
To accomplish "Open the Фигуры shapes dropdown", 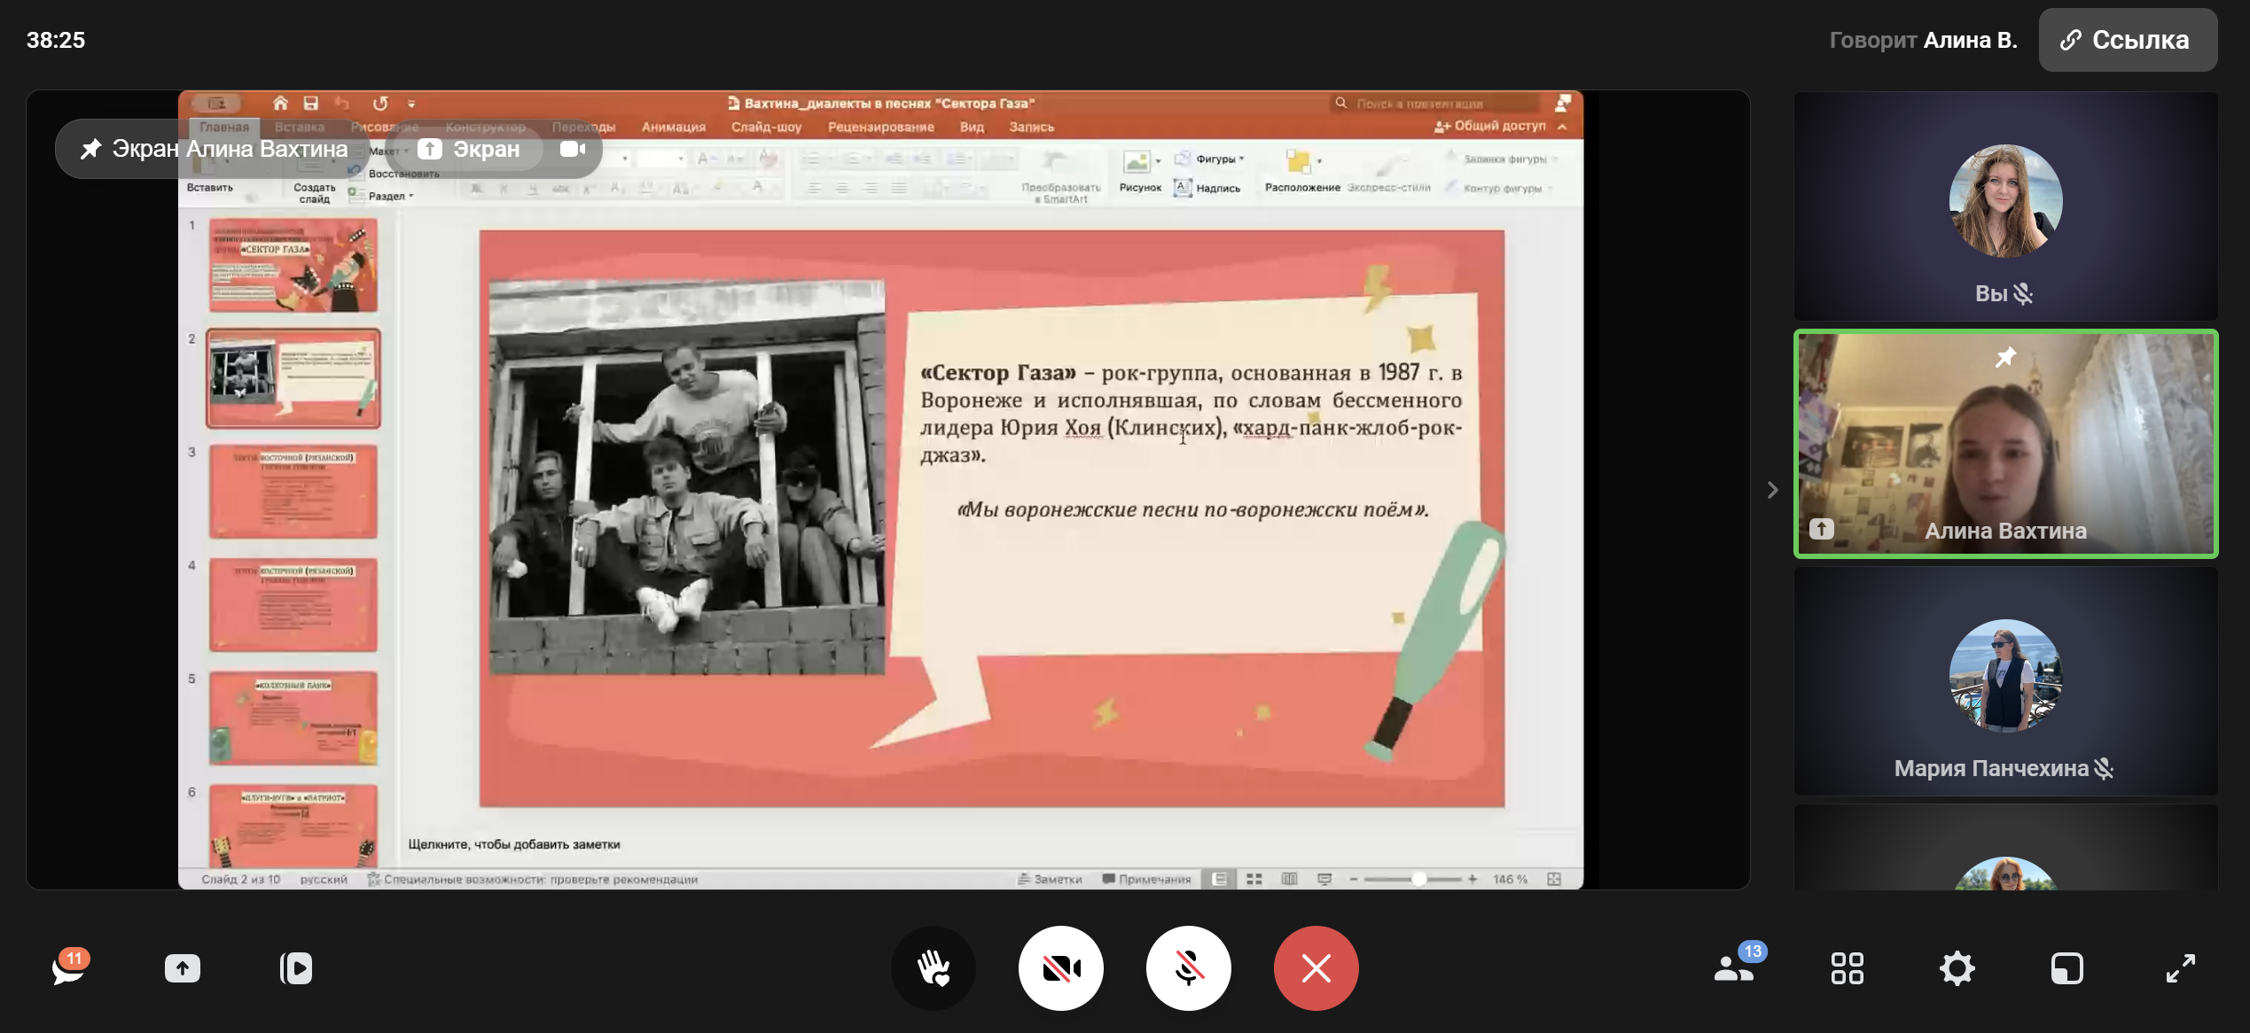I will [1210, 159].
